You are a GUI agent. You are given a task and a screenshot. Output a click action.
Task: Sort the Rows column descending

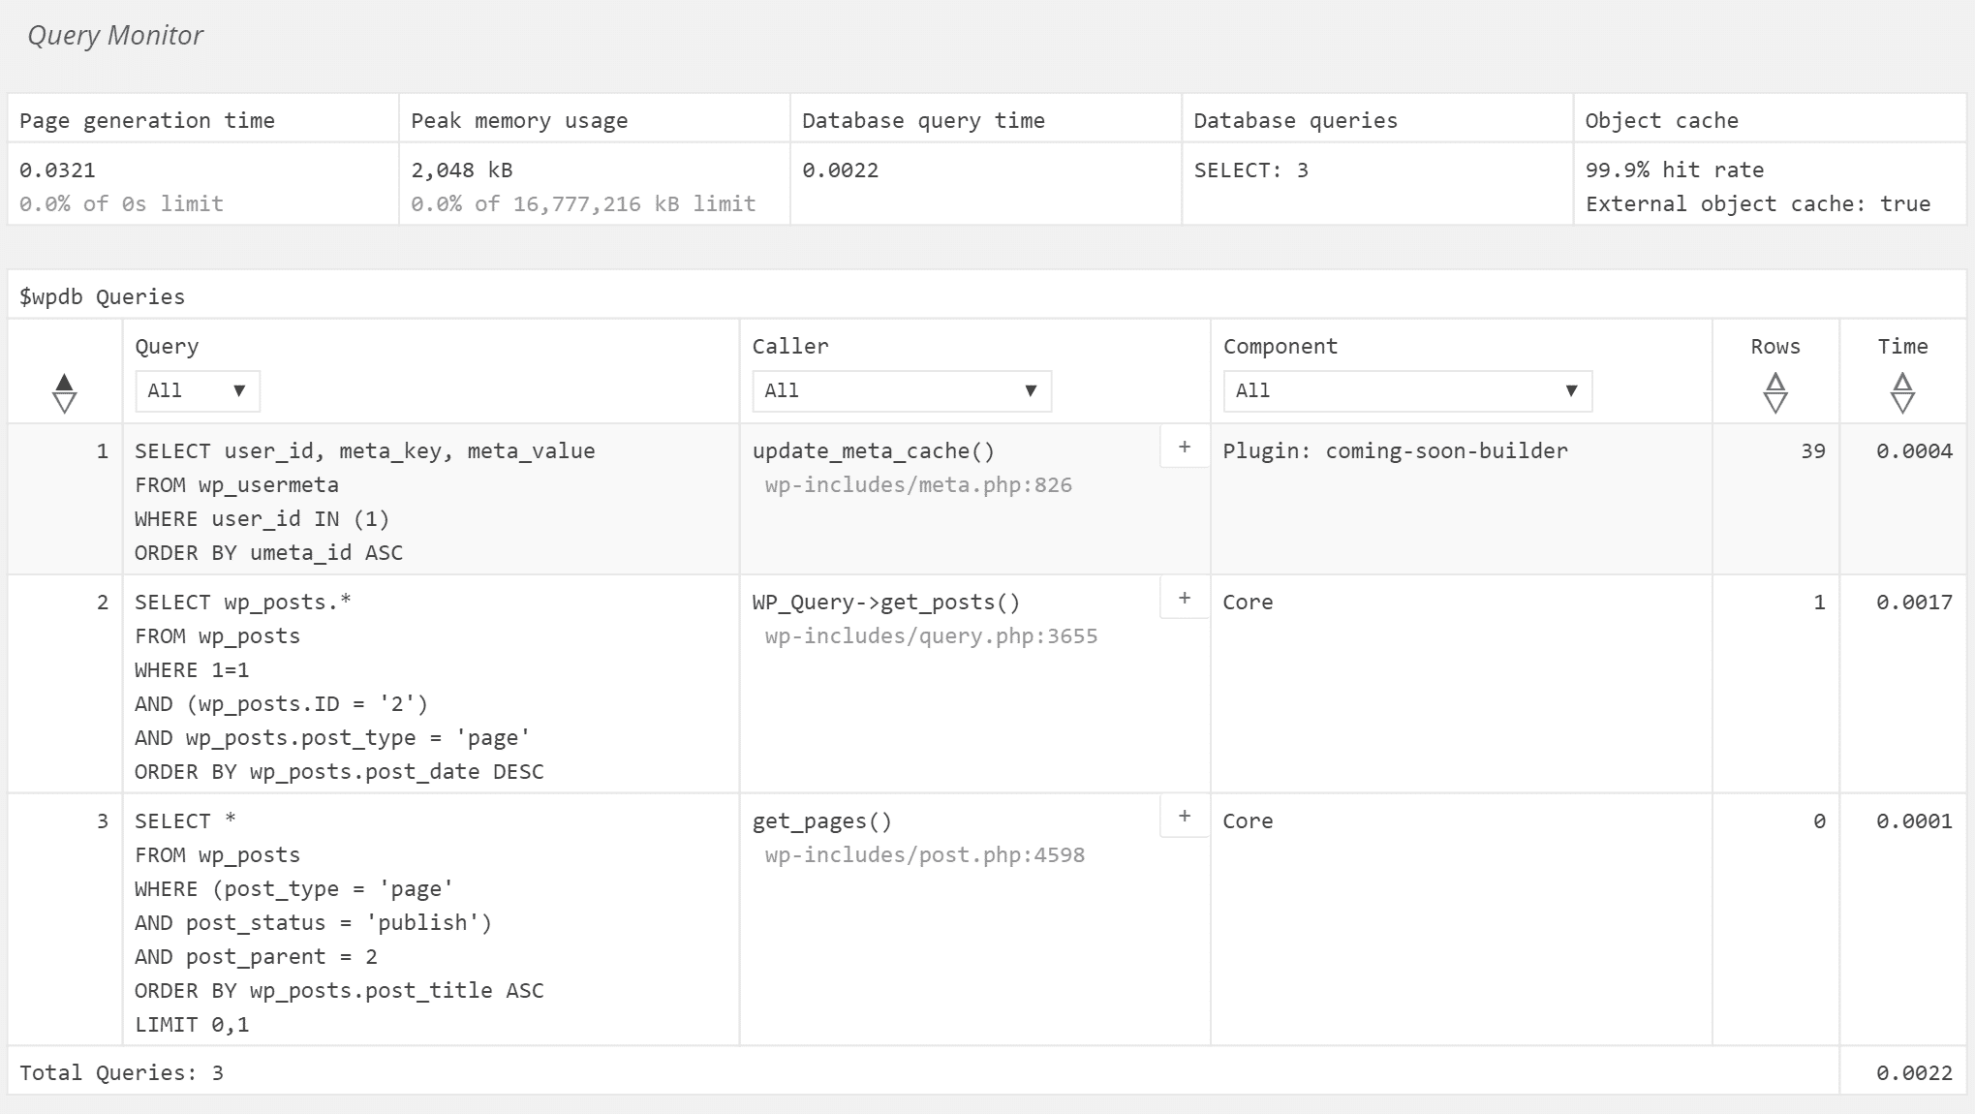1774,403
